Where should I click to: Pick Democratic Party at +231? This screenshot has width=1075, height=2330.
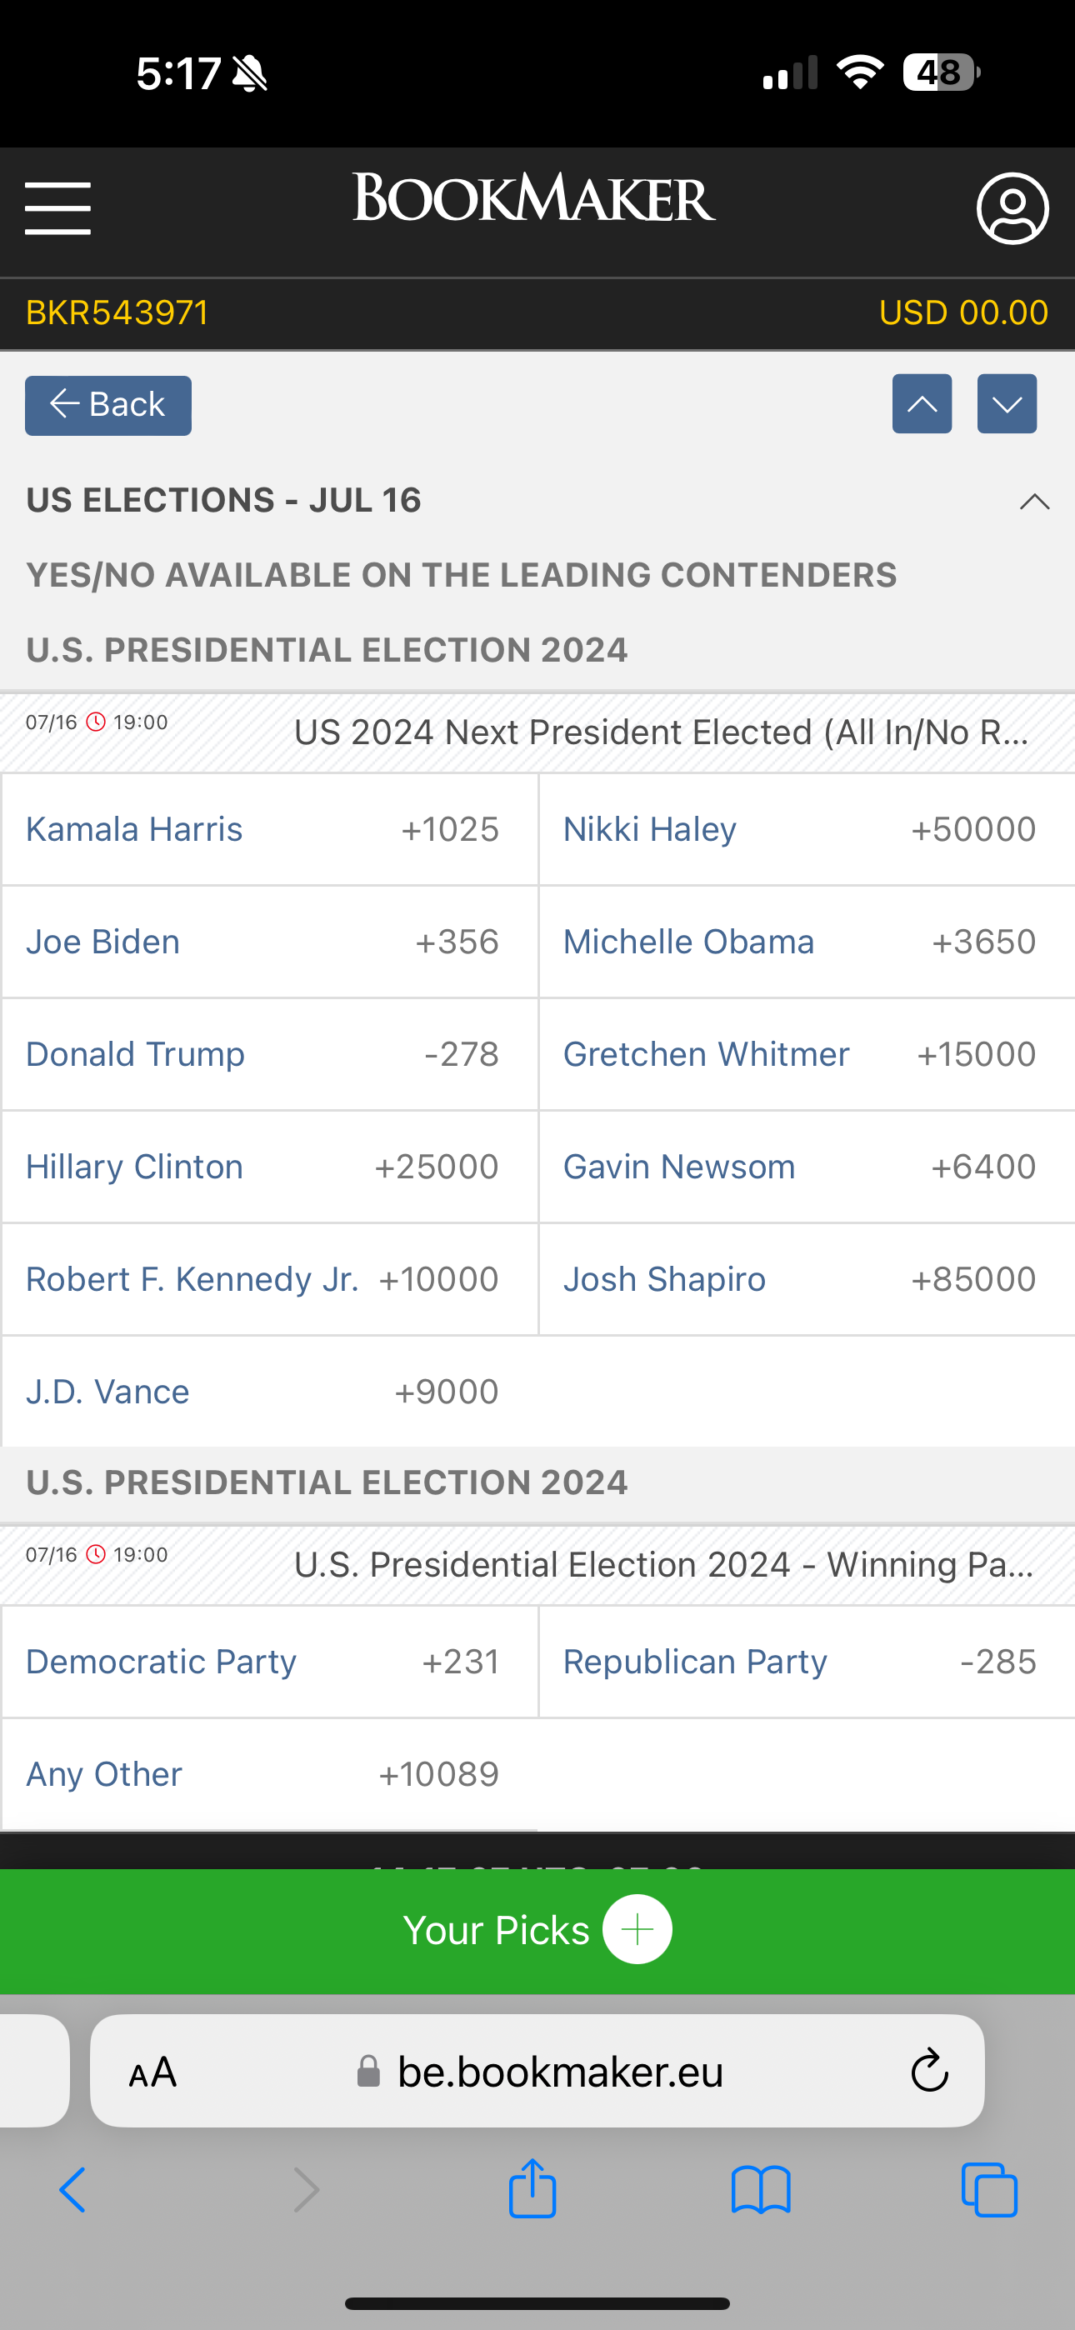270,1662
